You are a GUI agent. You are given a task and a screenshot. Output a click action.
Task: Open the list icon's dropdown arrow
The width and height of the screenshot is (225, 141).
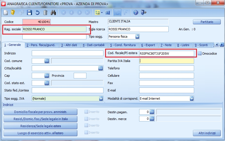tap(102, 13)
